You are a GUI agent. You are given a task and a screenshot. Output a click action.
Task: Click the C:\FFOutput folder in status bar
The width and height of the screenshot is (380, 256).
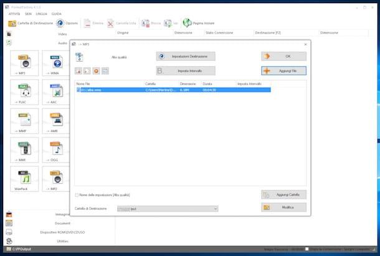19,249
